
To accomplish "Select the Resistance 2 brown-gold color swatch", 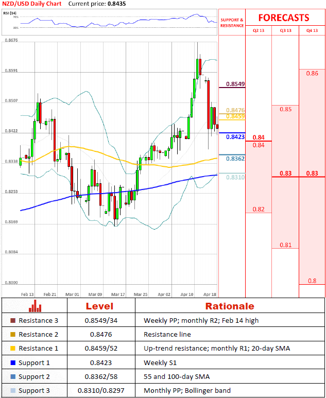I will click(13, 335).
